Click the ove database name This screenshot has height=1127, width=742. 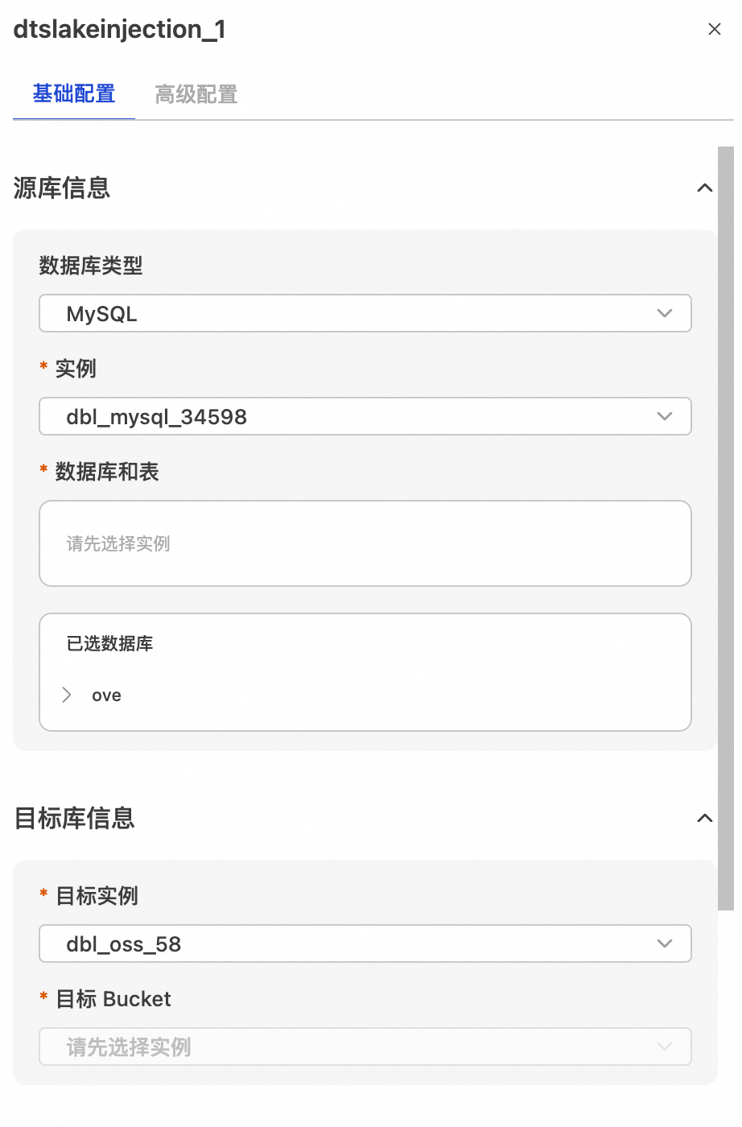tap(106, 696)
